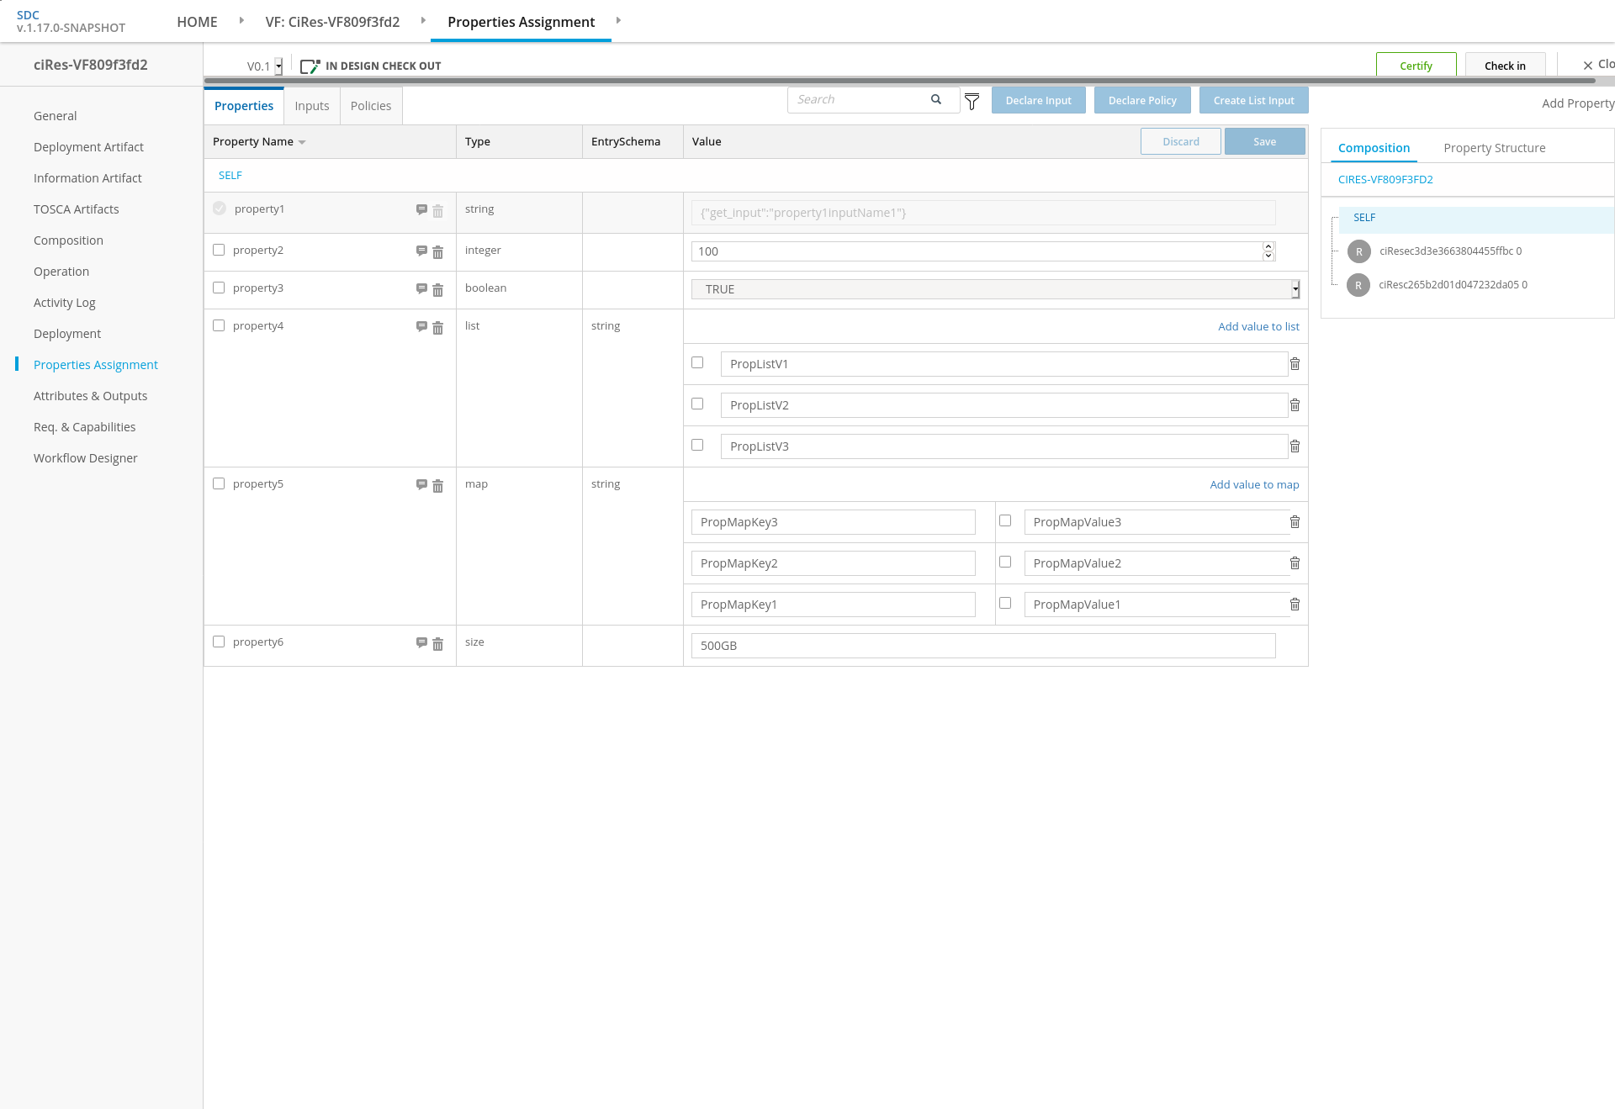Click the Discard button
This screenshot has width=1615, height=1109.
tap(1181, 141)
